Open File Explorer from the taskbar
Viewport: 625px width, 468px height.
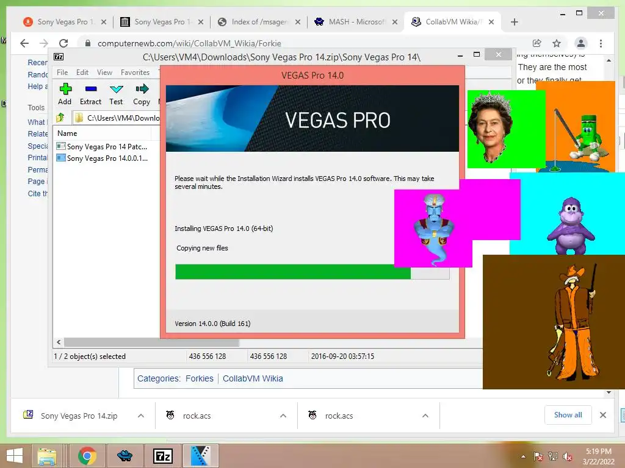[47, 456]
